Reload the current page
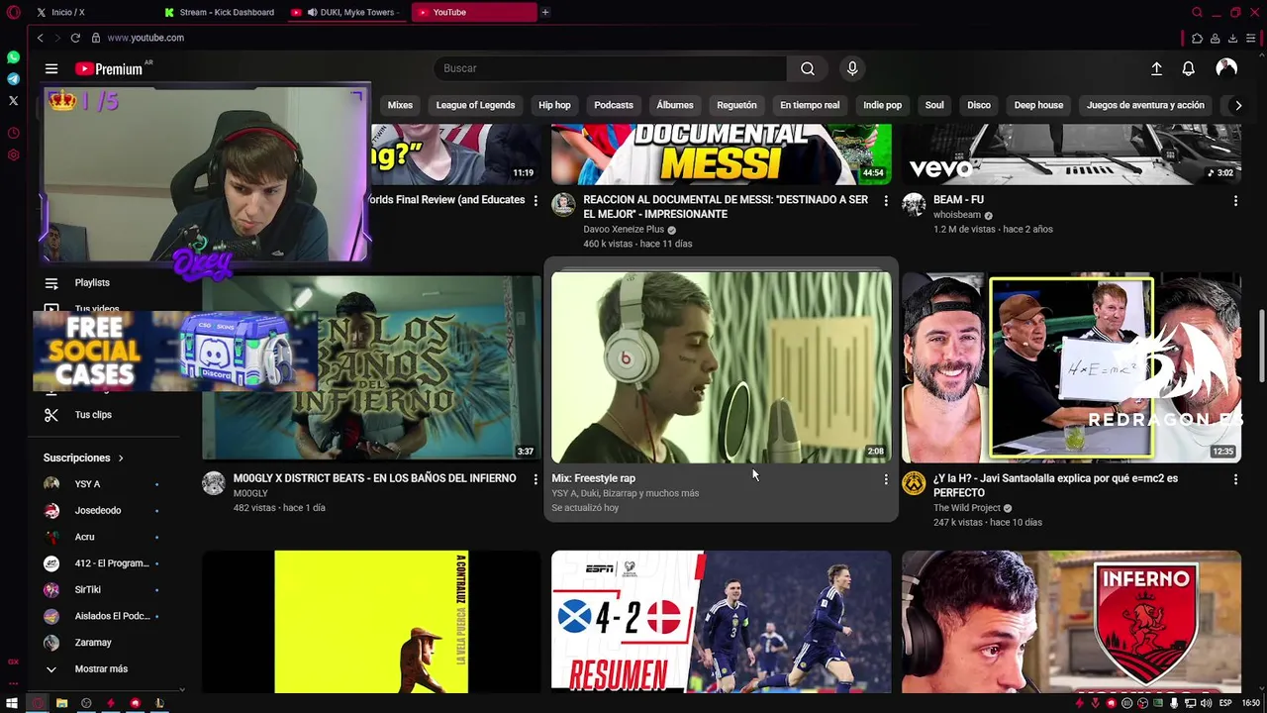The height and width of the screenshot is (713, 1267). point(75,38)
